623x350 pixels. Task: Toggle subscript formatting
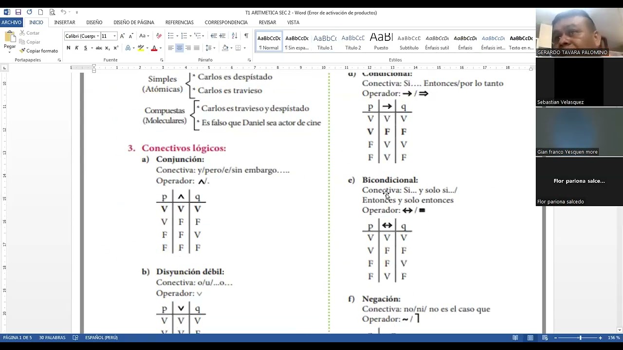click(x=107, y=48)
